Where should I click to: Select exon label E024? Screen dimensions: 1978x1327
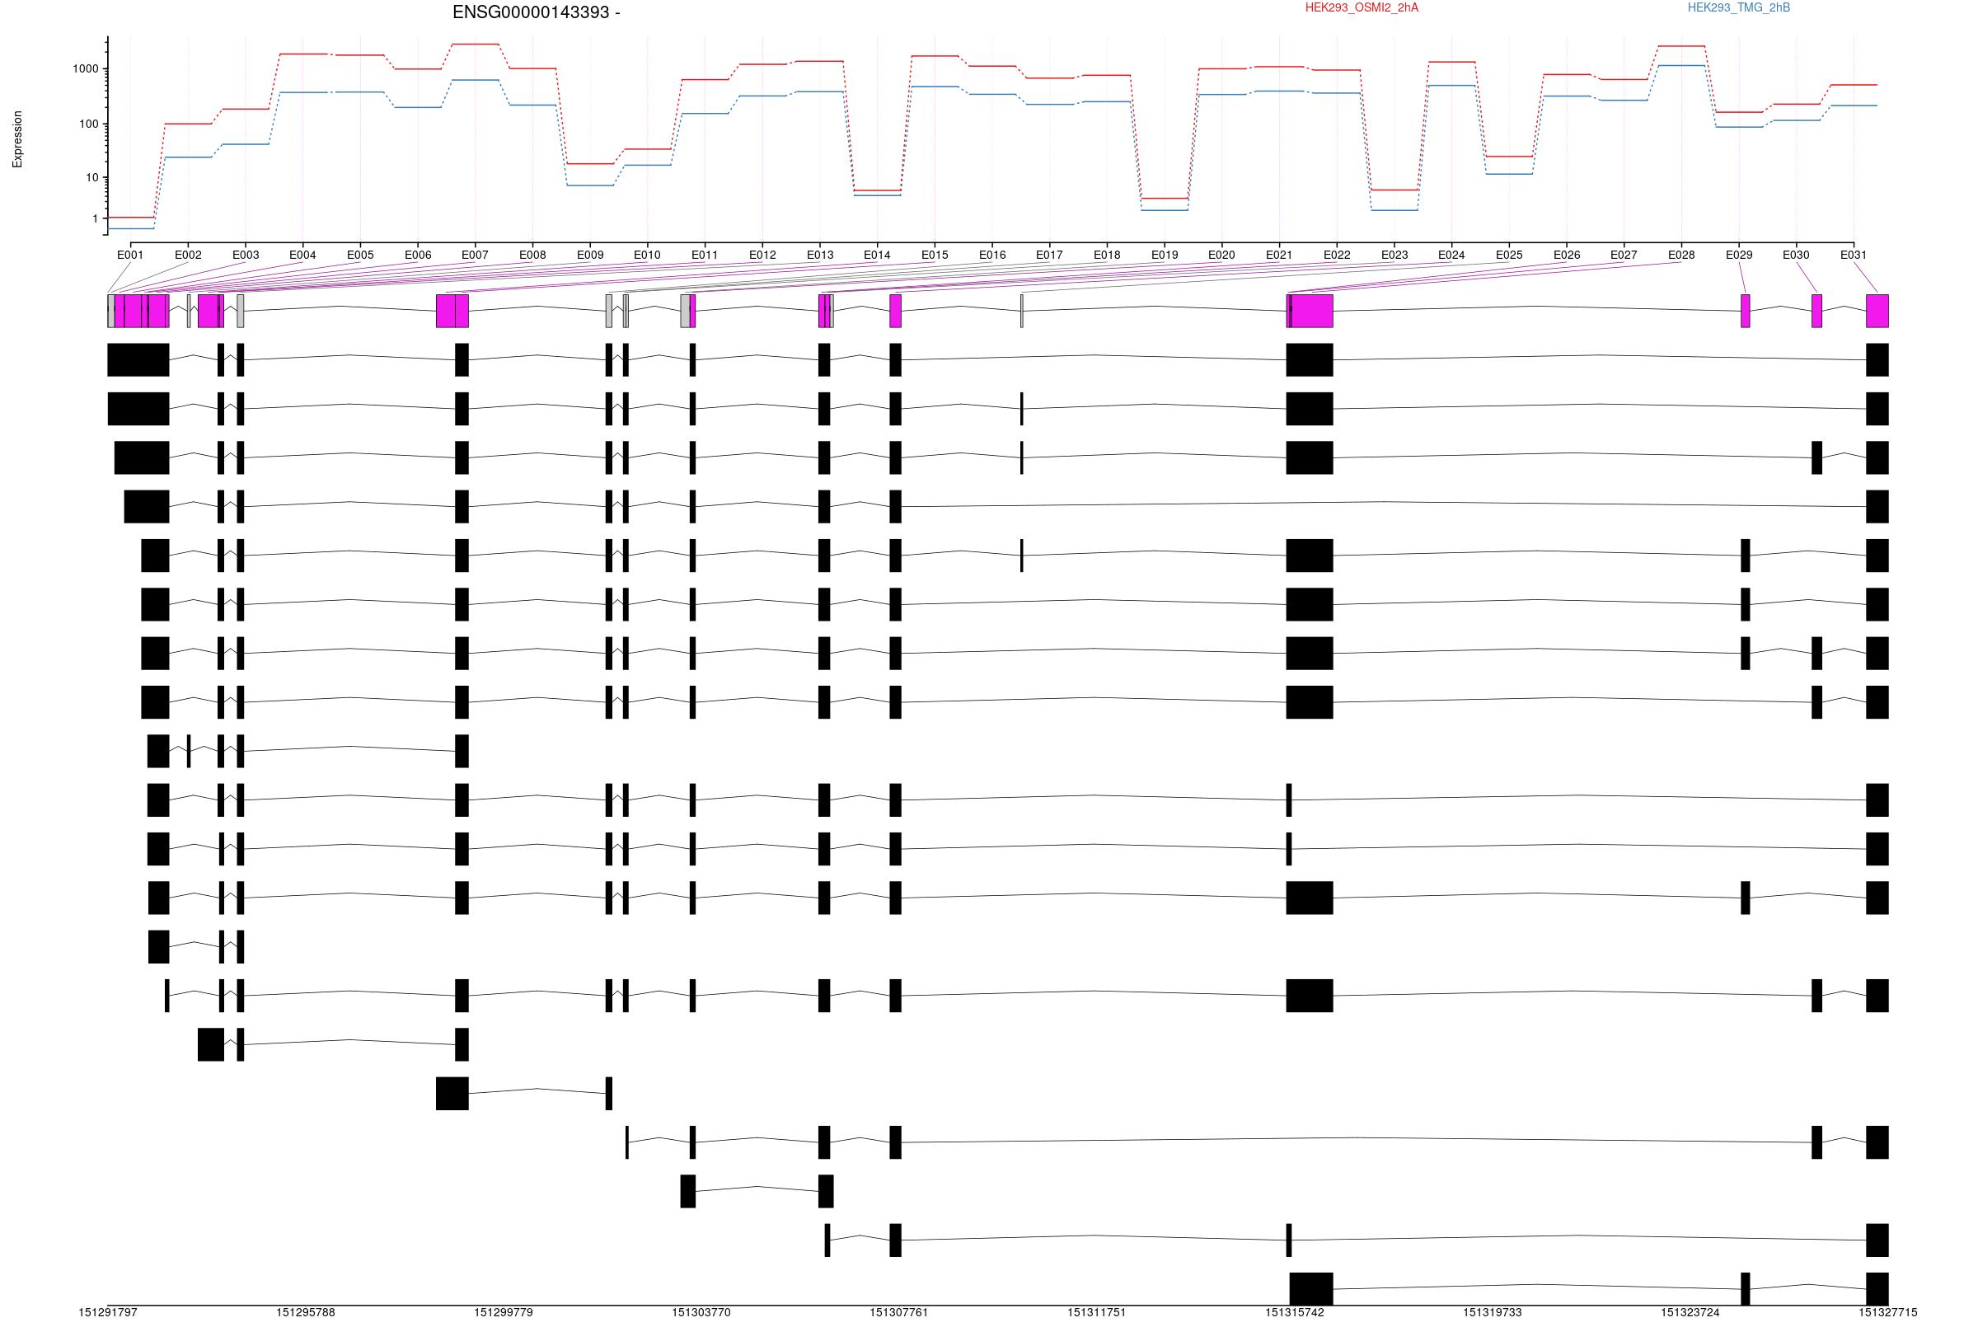(x=1452, y=255)
